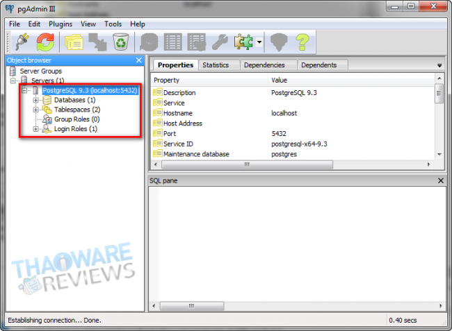The height and width of the screenshot is (331, 452).
Task: Expand the Tablespaces (2) node
Action: pyautogui.click(x=35, y=110)
